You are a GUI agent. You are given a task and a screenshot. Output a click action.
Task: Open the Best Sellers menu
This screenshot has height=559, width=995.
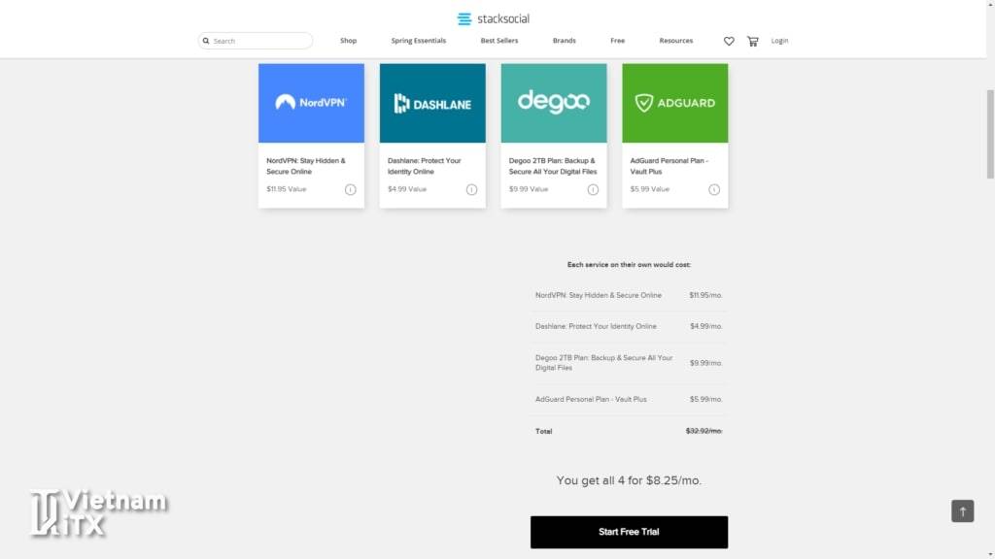(499, 41)
